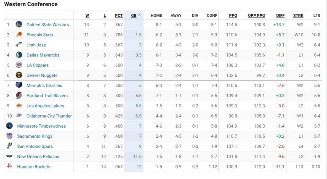Sort by STRK column header

click(298, 16)
